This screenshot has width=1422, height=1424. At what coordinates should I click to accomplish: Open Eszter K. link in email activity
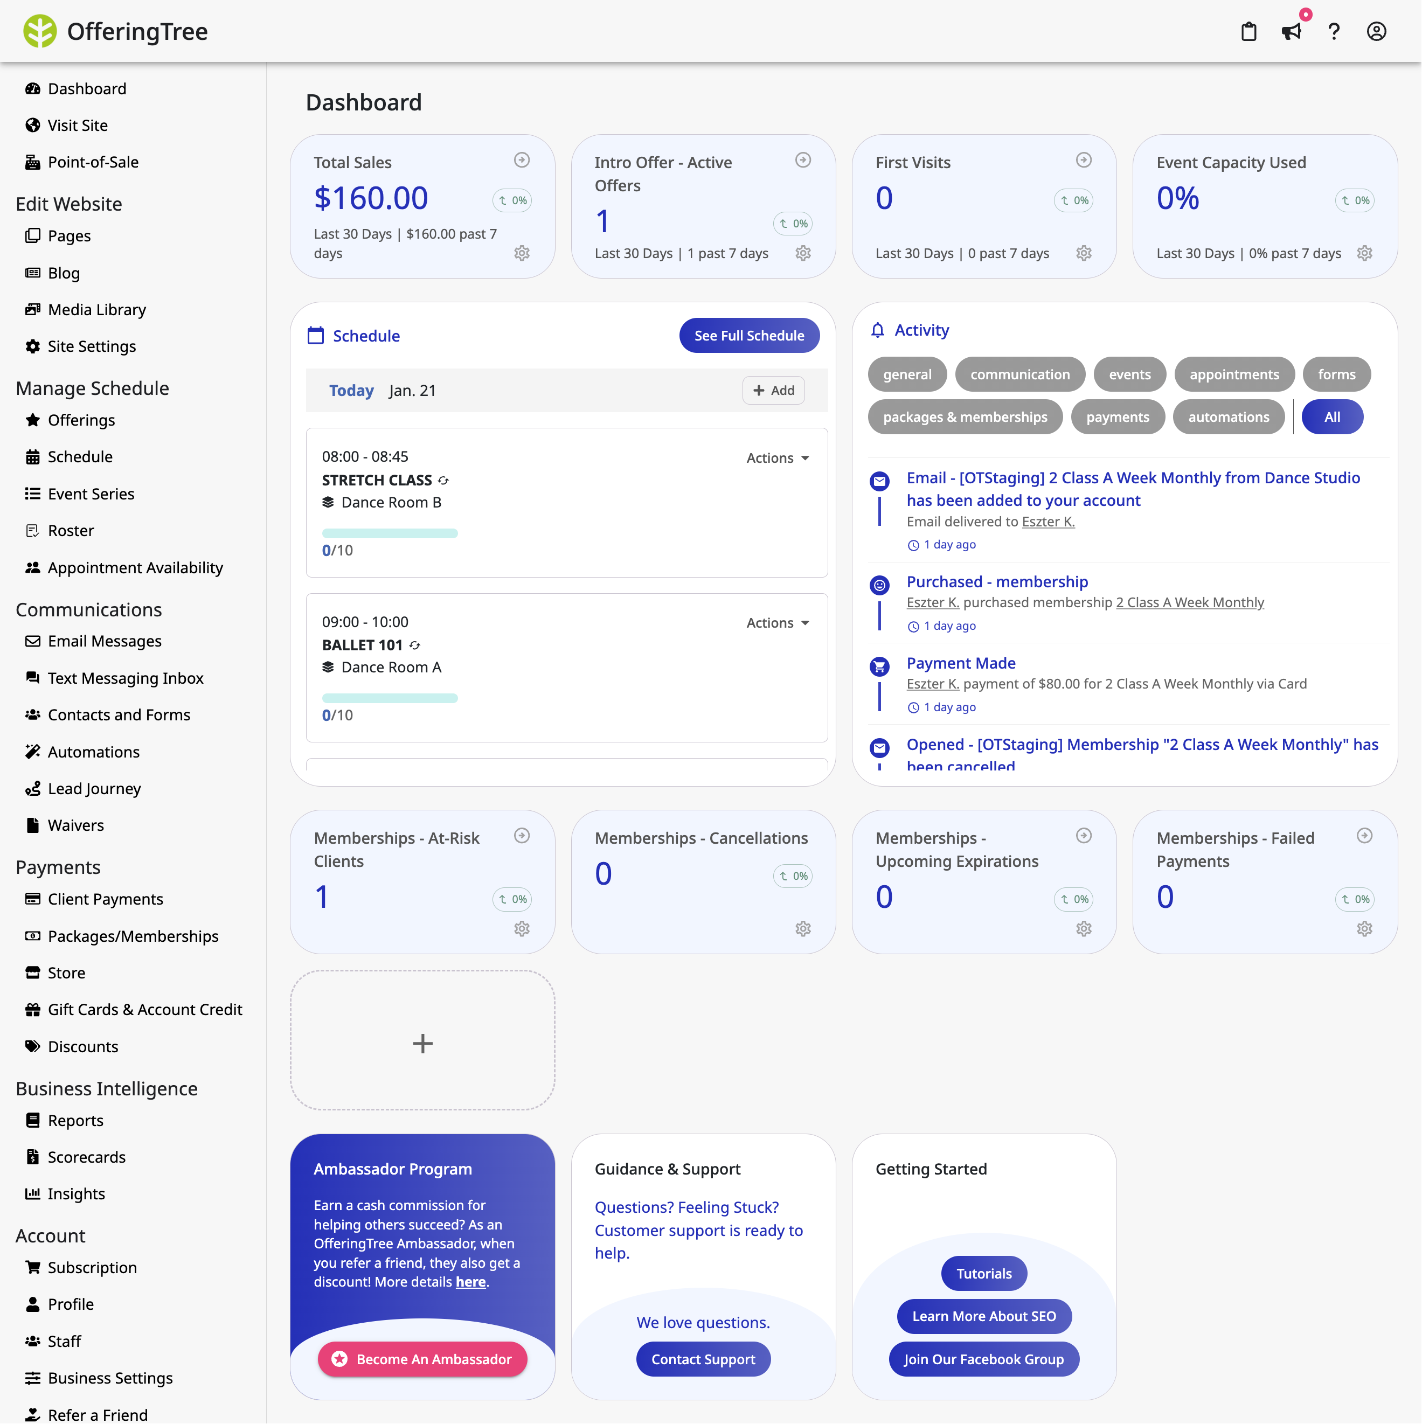point(1048,522)
